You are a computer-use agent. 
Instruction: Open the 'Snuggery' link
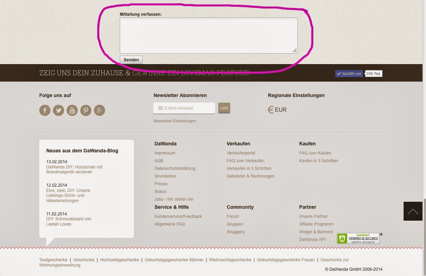click(x=236, y=232)
